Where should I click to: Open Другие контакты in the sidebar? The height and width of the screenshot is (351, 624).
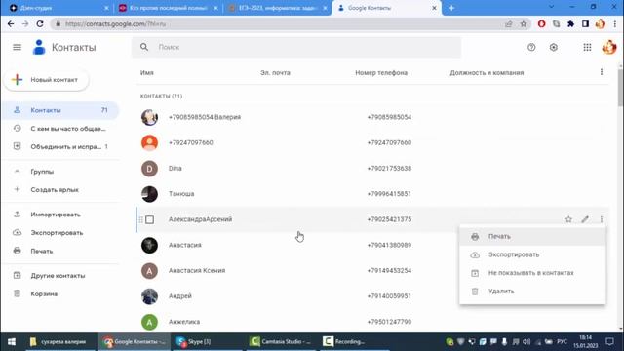pyautogui.click(x=60, y=275)
